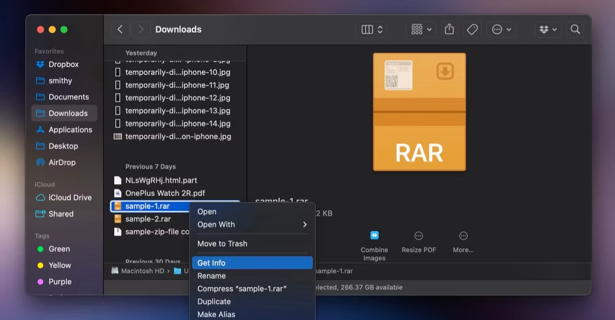Screen dimensions: 615x320
Task: Select the sample-2.rar file
Action: [x=148, y=219]
